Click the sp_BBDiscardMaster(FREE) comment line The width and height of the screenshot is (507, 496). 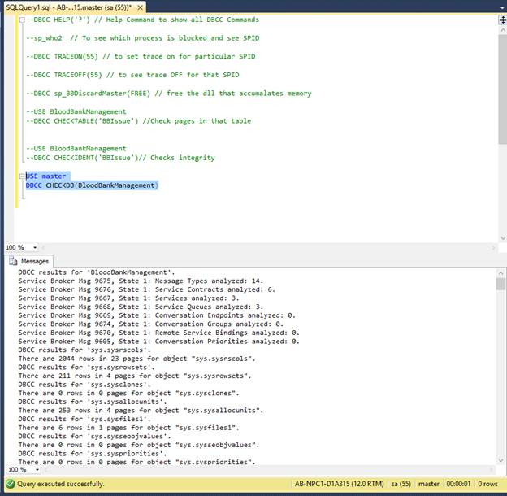[168, 94]
